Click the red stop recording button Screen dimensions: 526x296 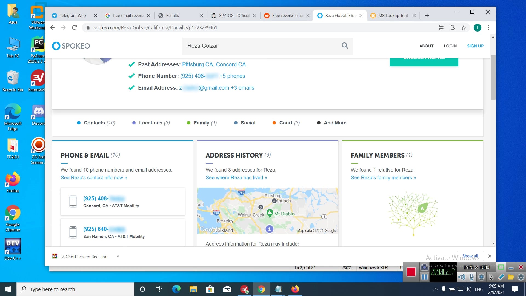(411, 272)
